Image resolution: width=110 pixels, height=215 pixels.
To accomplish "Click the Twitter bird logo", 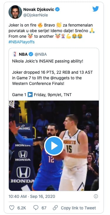I will point(96,9).
